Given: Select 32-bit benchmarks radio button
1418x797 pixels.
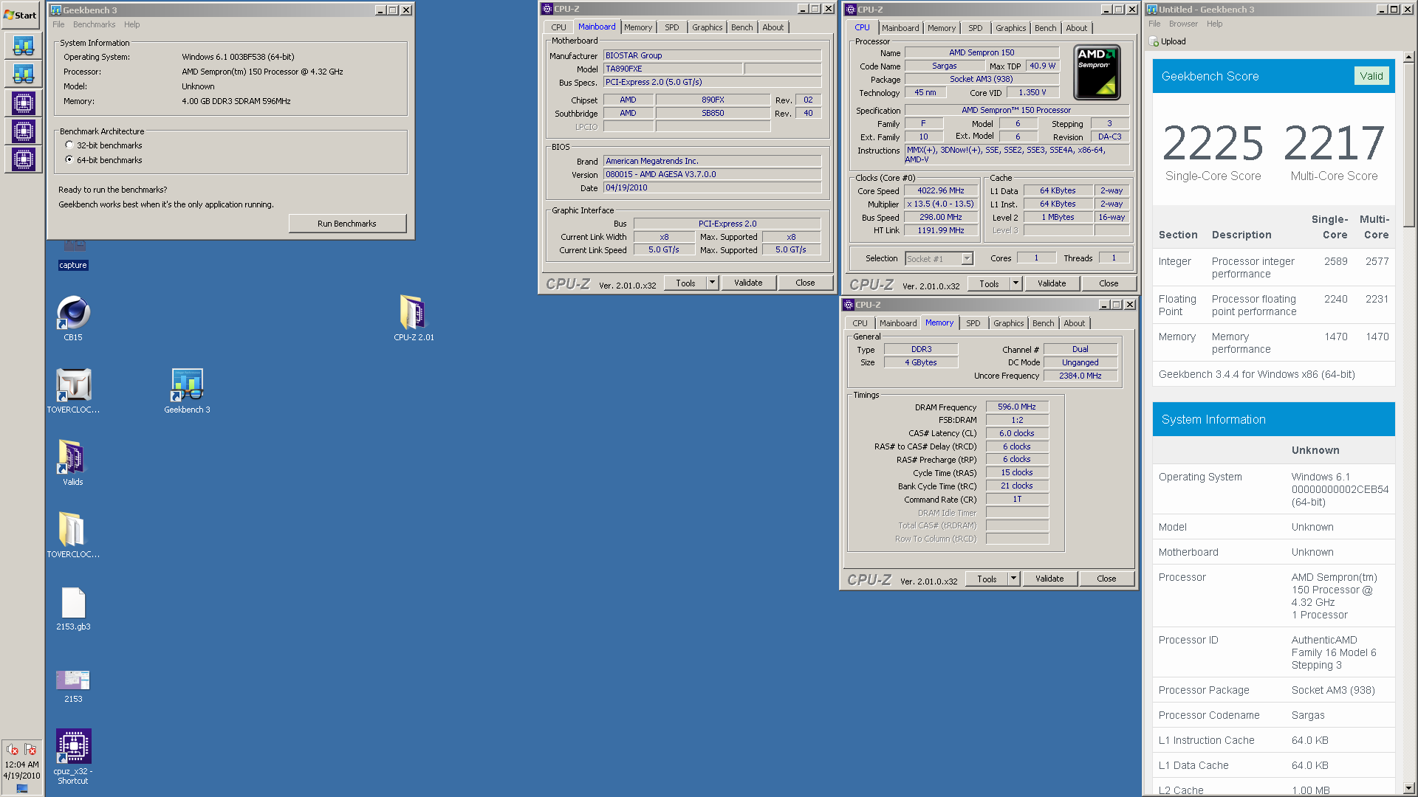Looking at the screenshot, I should [69, 145].
